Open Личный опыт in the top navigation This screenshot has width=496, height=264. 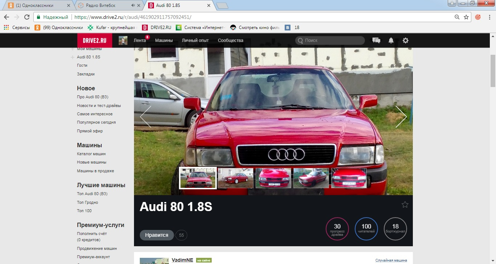tap(195, 40)
